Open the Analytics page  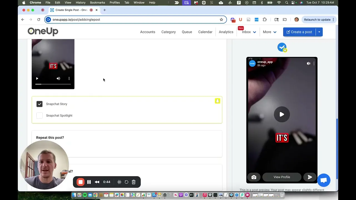(x=226, y=32)
